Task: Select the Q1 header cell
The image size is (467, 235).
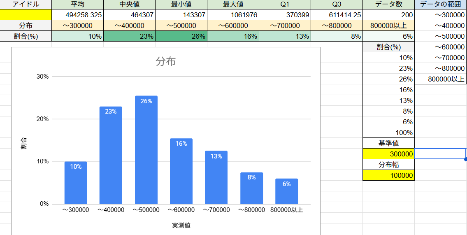Action: pos(285,5)
